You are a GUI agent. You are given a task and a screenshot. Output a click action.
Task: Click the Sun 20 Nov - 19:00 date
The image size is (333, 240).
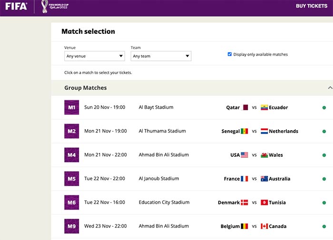click(x=105, y=107)
